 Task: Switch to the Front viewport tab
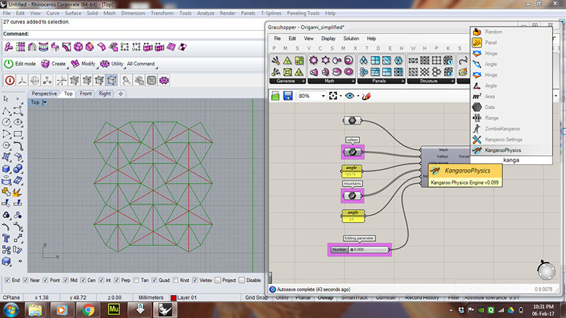(85, 94)
